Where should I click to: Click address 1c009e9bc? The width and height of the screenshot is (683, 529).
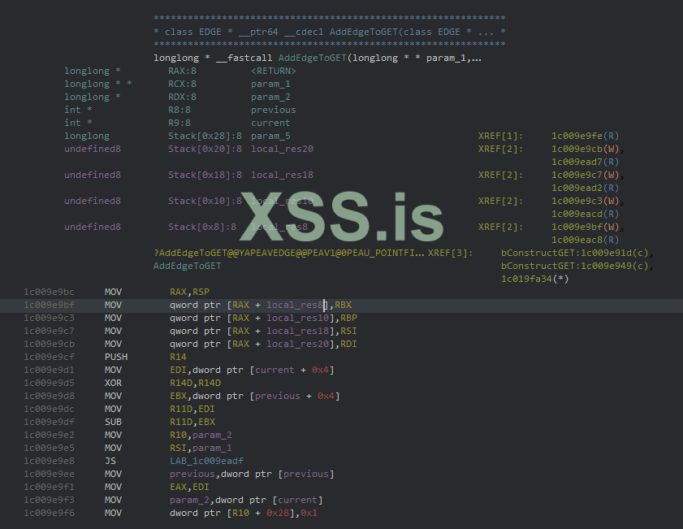tap(49, 292)
